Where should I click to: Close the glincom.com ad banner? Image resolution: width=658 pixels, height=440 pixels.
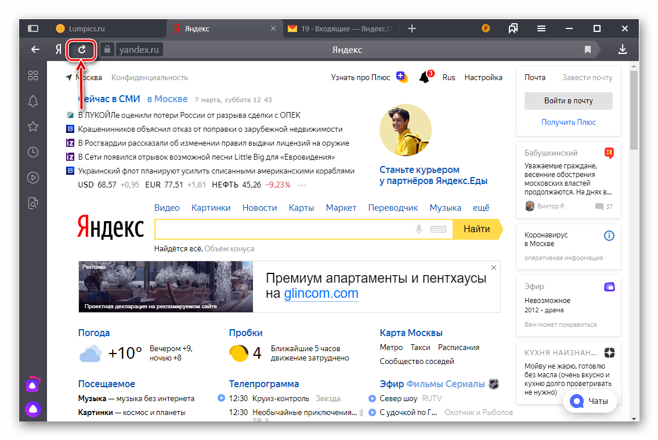[494, 268]
